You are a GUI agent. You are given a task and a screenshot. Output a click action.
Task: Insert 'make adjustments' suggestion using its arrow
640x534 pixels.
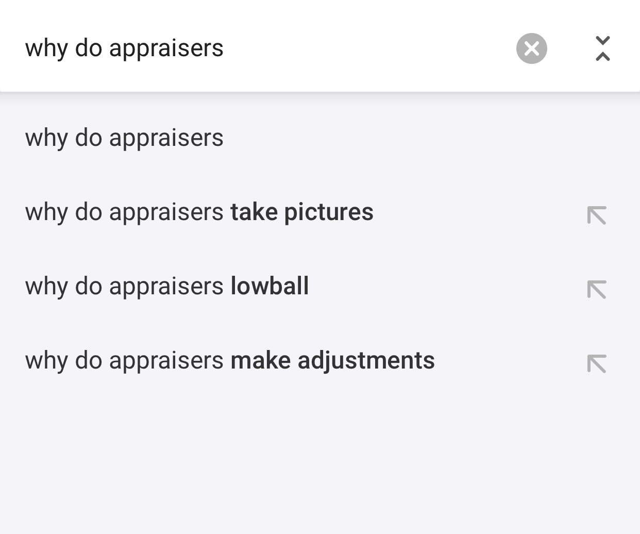pos(597,364)
